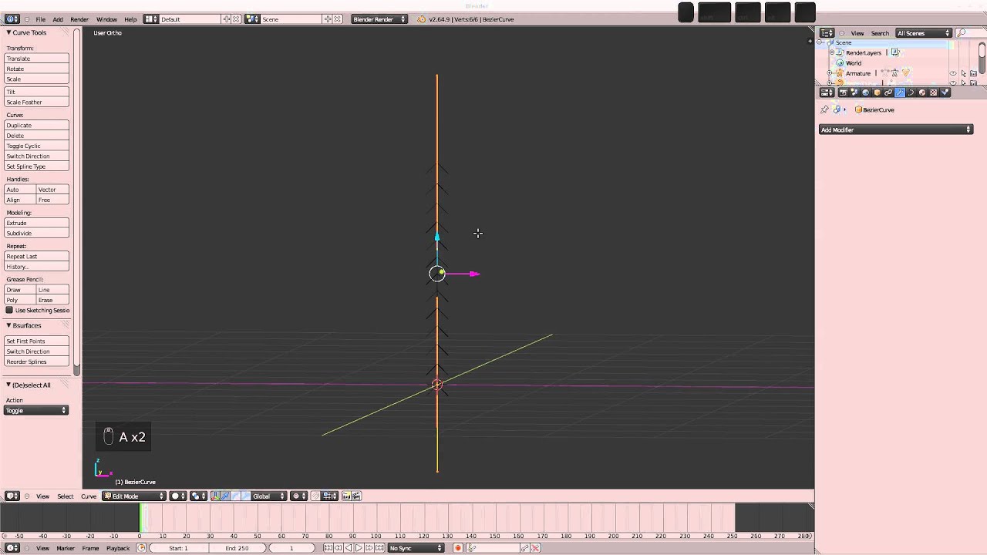Open the Add Modifier dropdown

(x=895, y=129)
